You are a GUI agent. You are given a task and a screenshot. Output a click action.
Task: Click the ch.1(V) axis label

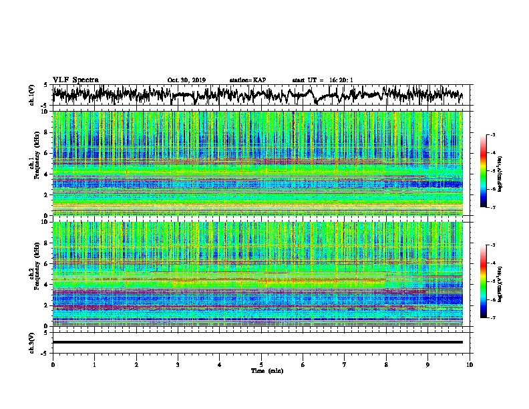(32, 95)
